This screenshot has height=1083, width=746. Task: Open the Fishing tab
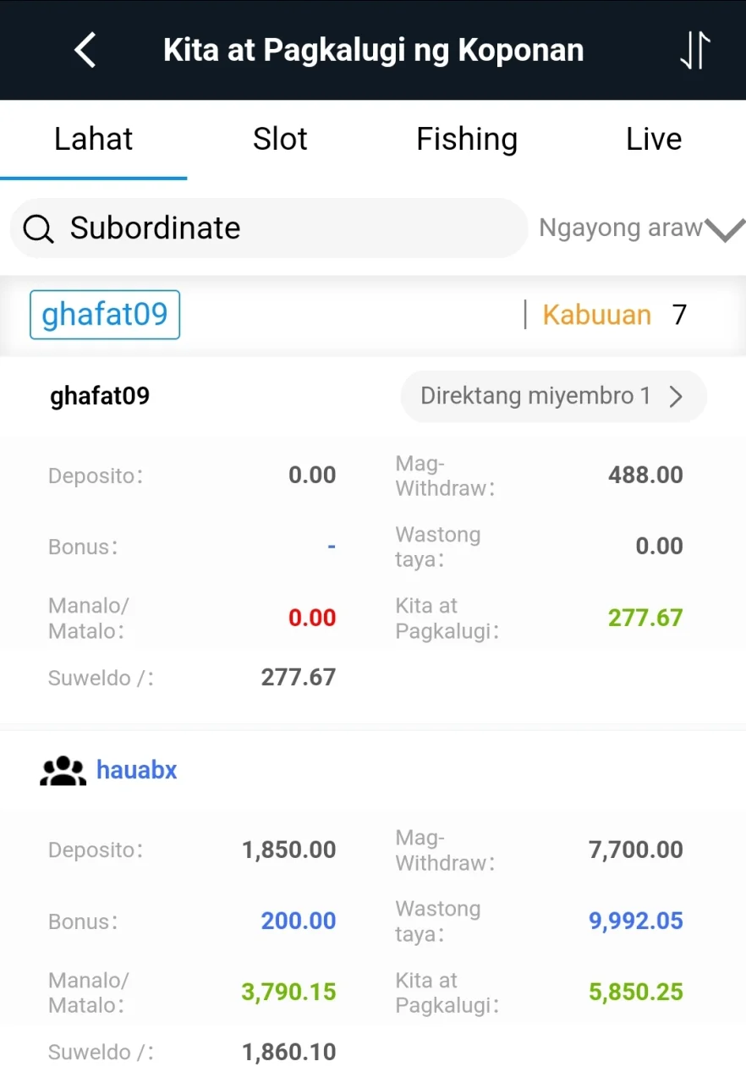tap(467, 139)
